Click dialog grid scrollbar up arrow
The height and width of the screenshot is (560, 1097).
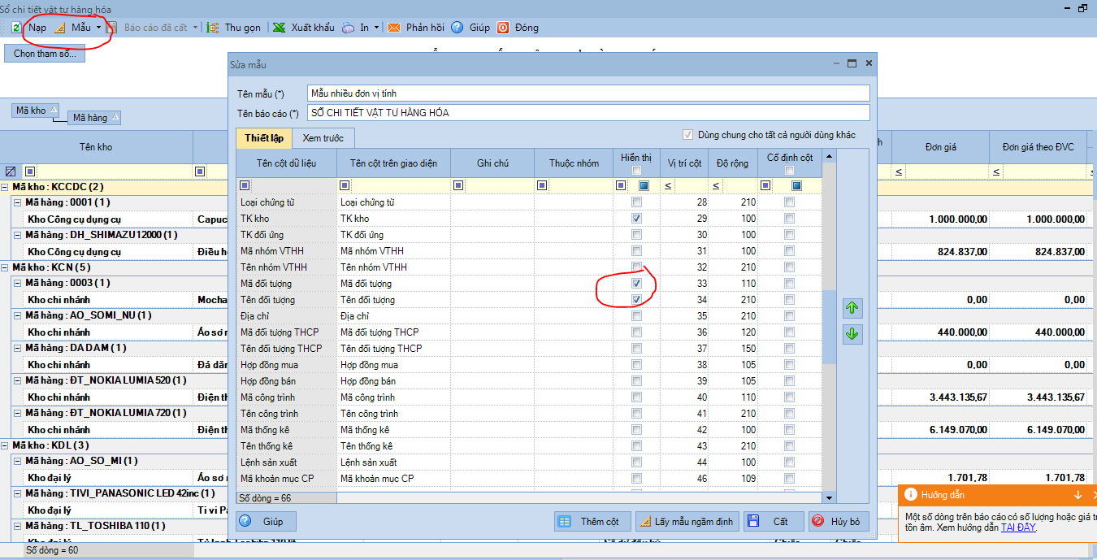tap(829, 156)
